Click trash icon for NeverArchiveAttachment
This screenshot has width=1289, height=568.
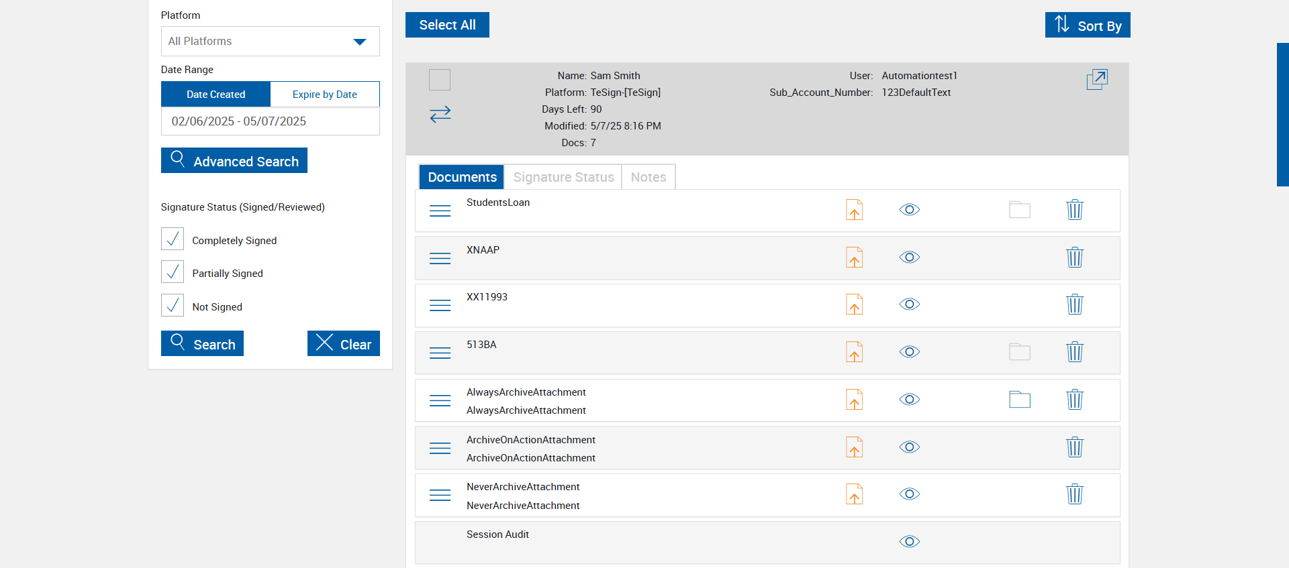pos(1074,494)
